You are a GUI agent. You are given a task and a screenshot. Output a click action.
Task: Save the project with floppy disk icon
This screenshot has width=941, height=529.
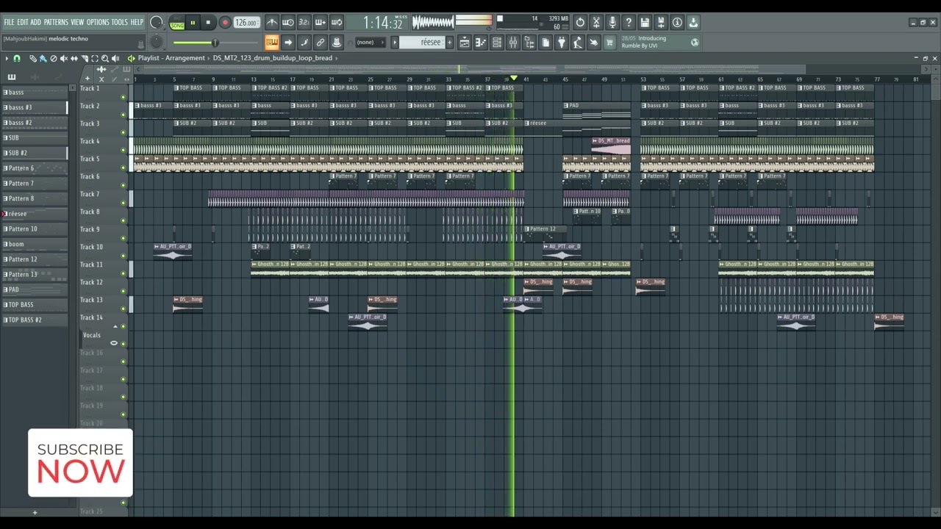point(645,23)
